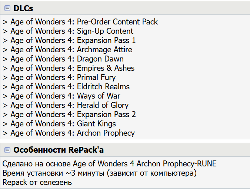Click Empires & Ashes entry
The image size is (250, 189).
point(69,68)
